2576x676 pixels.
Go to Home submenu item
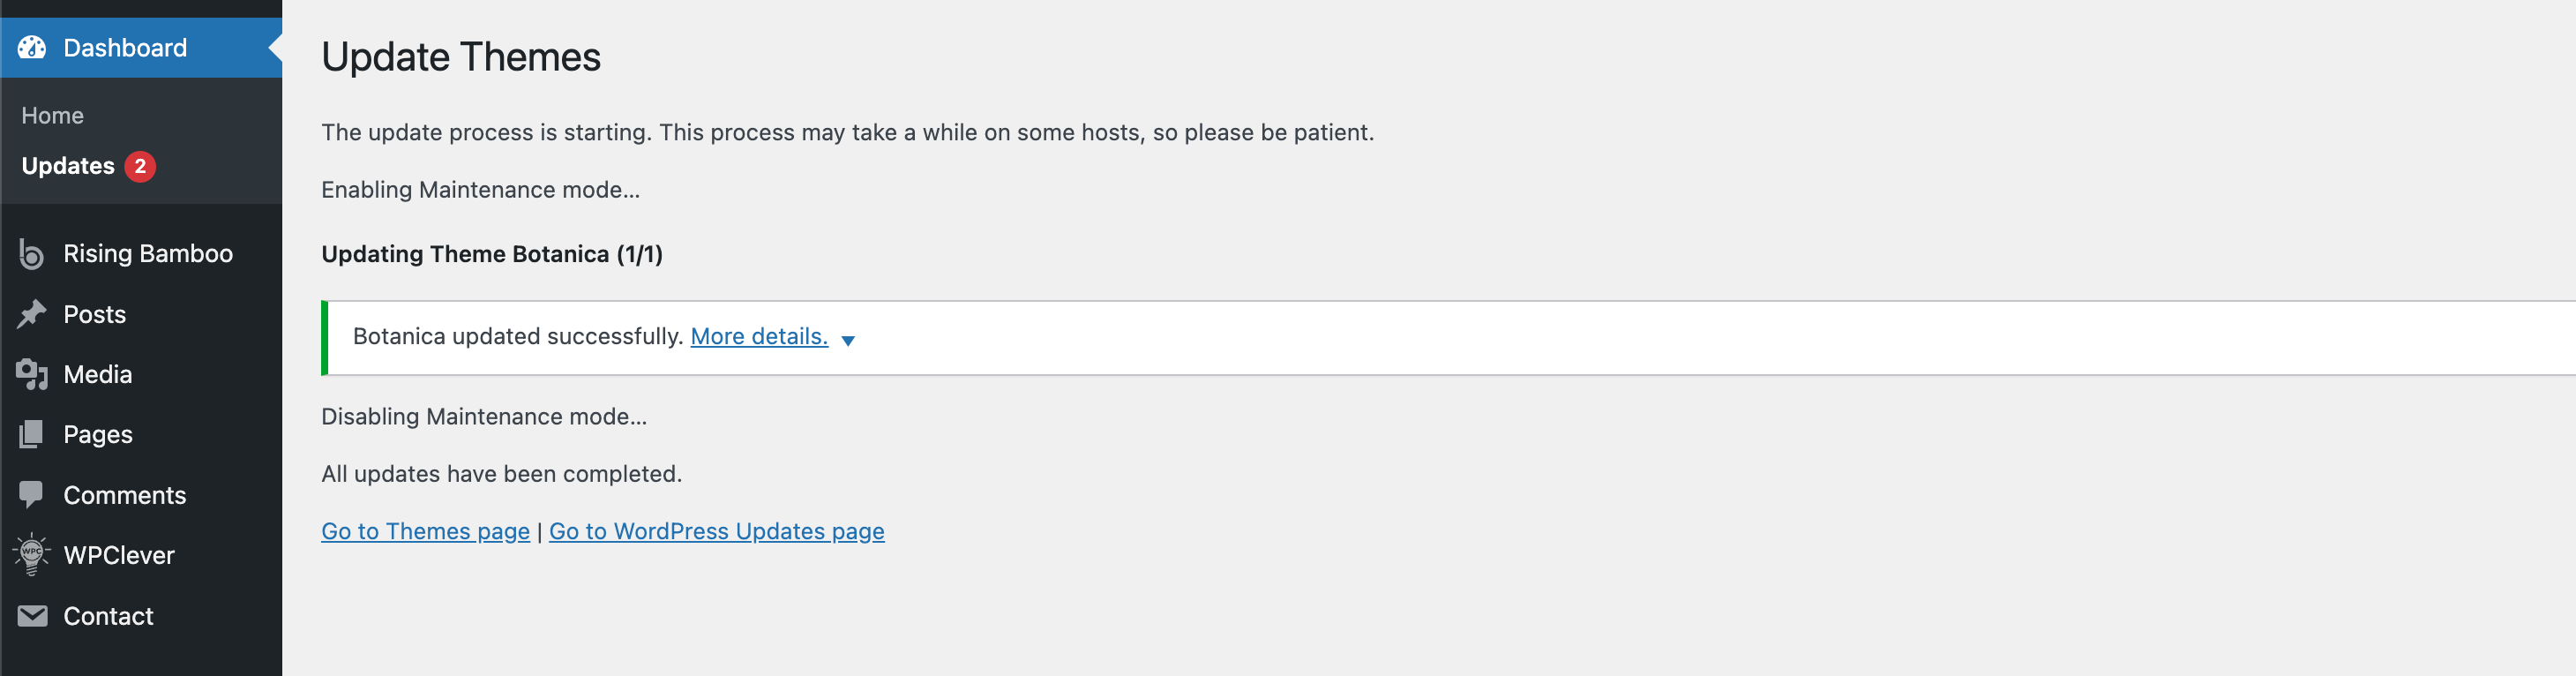tap(53, 116)
